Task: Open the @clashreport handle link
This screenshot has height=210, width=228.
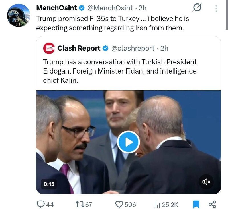Action: coord(133,48)
